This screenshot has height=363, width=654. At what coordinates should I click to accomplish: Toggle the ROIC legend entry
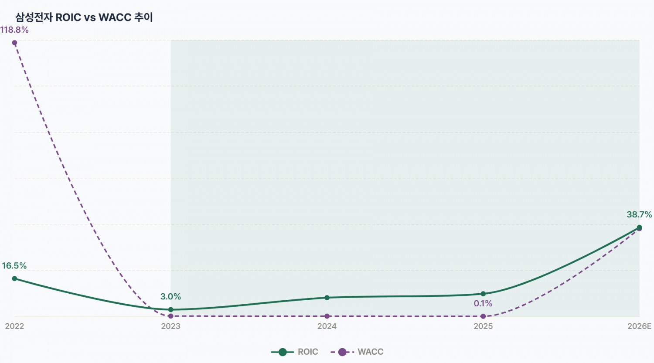coord(295,352)
